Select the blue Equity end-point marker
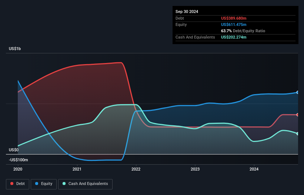Viewport: 304px width, 195px height. point(298,92)
